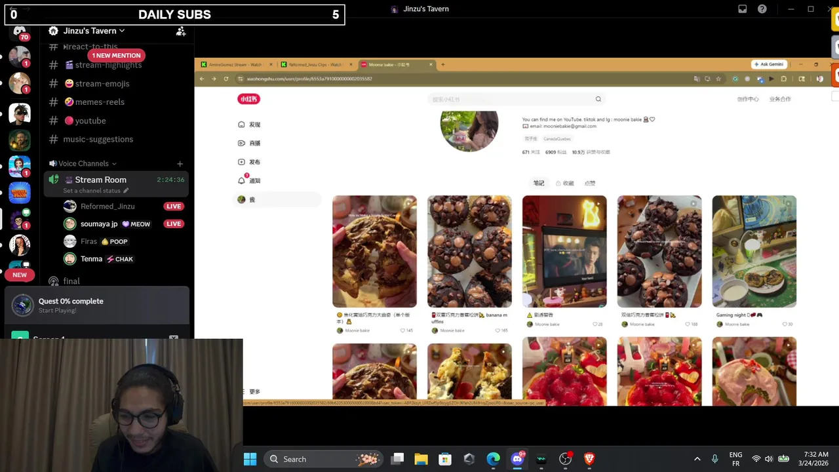Open Discord inbox icon in title bar
839x472 pixels.
click(x=743, y=9)
